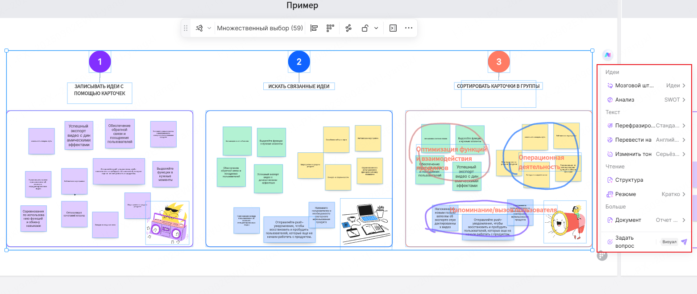Select the purple note Соревнования по использованию функций
This screenshot has width=697, height=294.
click(x=33, y=218)
